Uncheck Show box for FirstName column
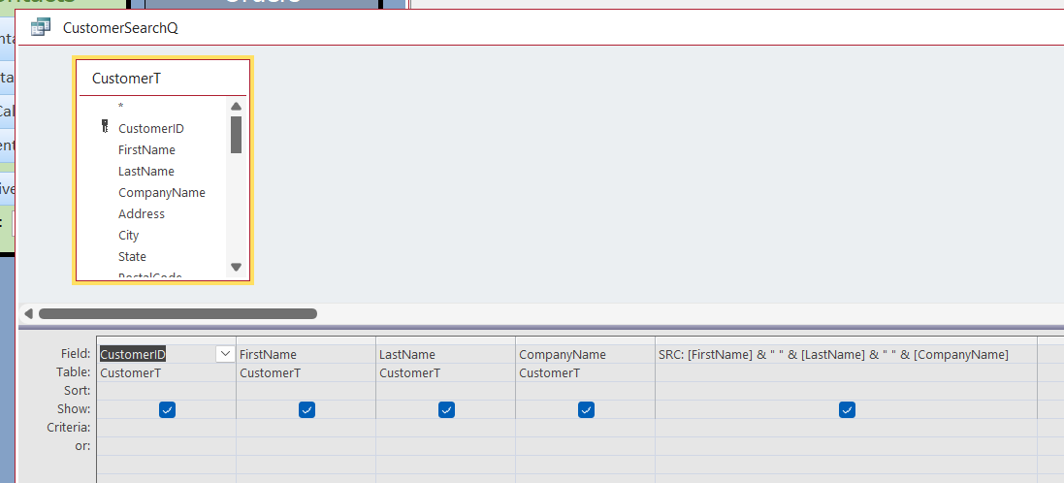The image size is (1064, 483). [306, 410]
